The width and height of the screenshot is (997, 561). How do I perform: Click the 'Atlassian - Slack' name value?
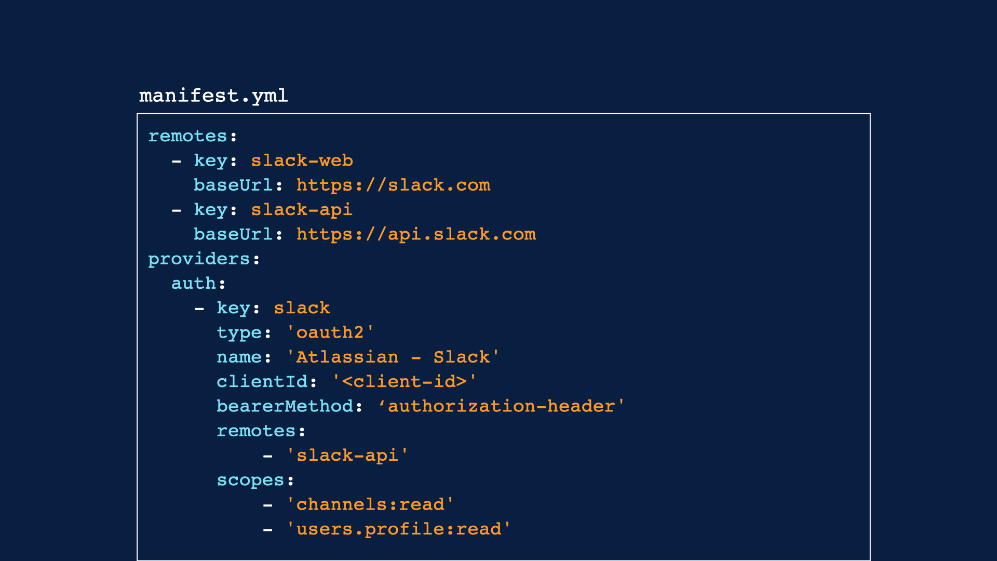coord(393,357)
